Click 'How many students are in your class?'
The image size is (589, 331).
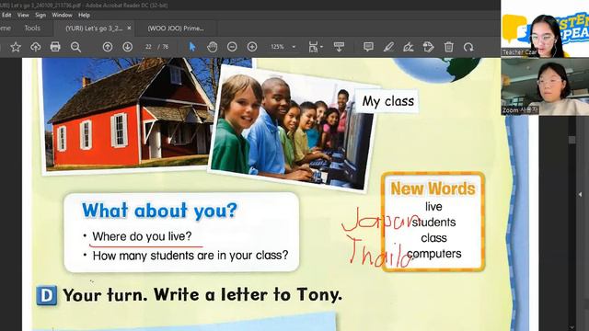[191, 256]
